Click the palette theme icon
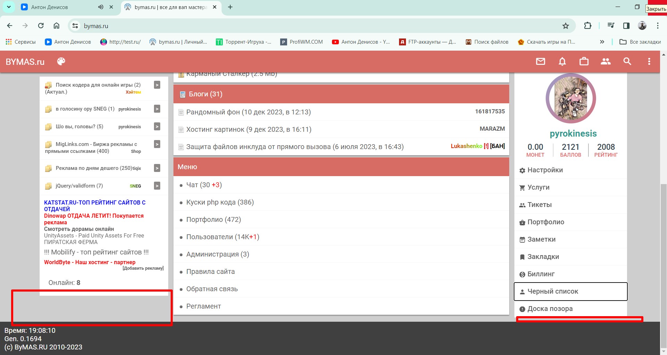The width and height of the screenshot is (667, 355). point(61,62)
